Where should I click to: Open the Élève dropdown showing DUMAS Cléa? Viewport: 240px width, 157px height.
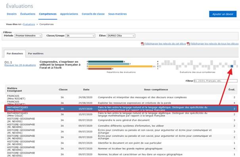pos(121,35)
